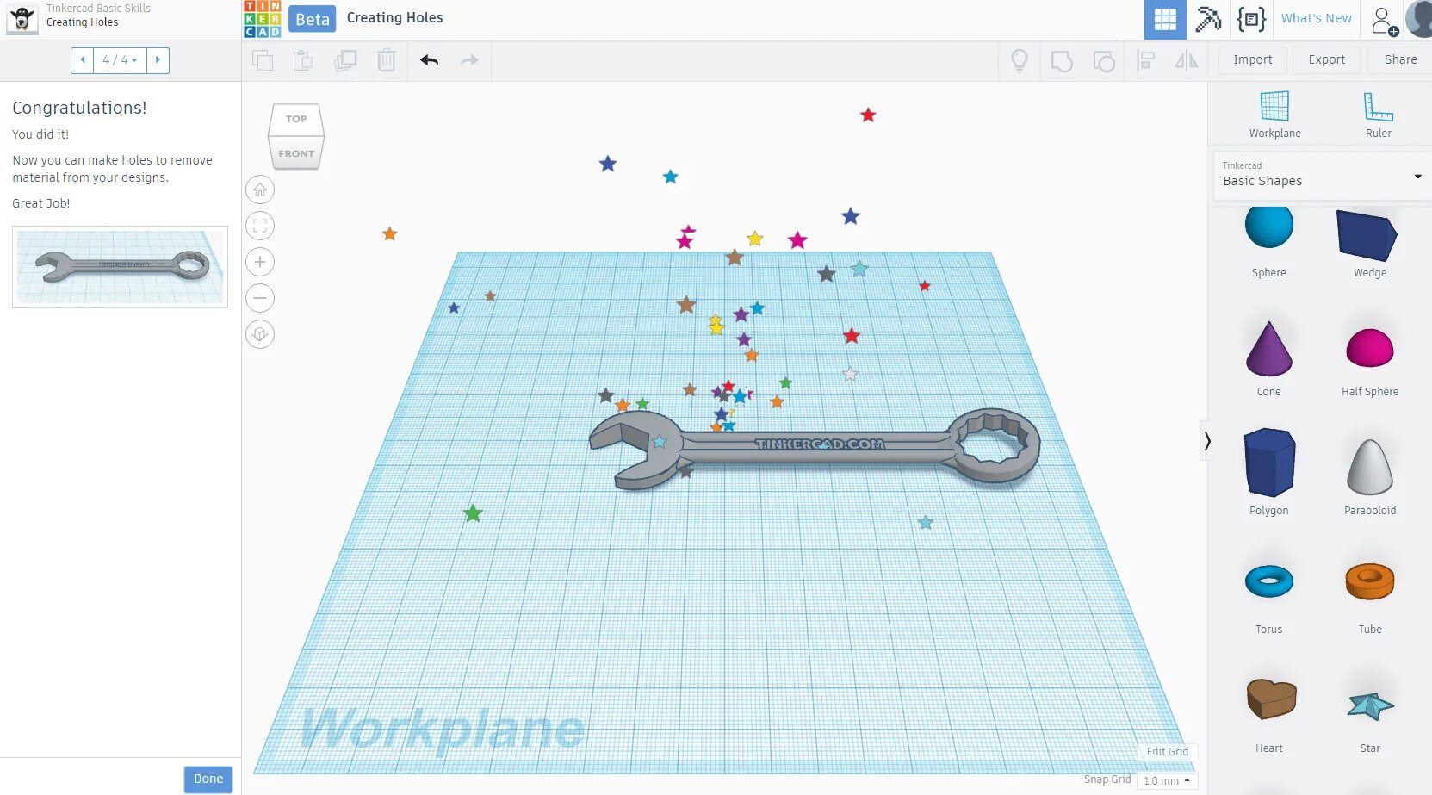The height and width of the screenshot is (795, 1432).
Task: Open the Basic Shapes category dropdown
Action: coord(1322,177)
